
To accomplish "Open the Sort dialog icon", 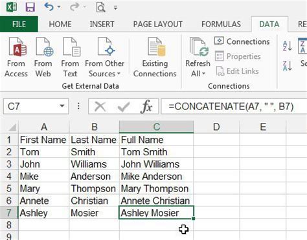I will [302, 47].
